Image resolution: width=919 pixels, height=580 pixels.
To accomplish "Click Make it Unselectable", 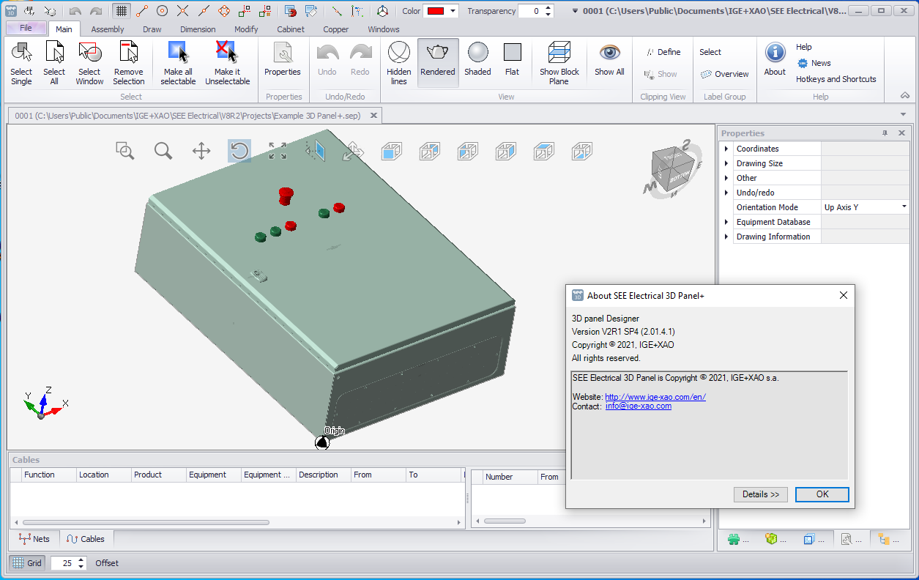I will tap(227, 64).
